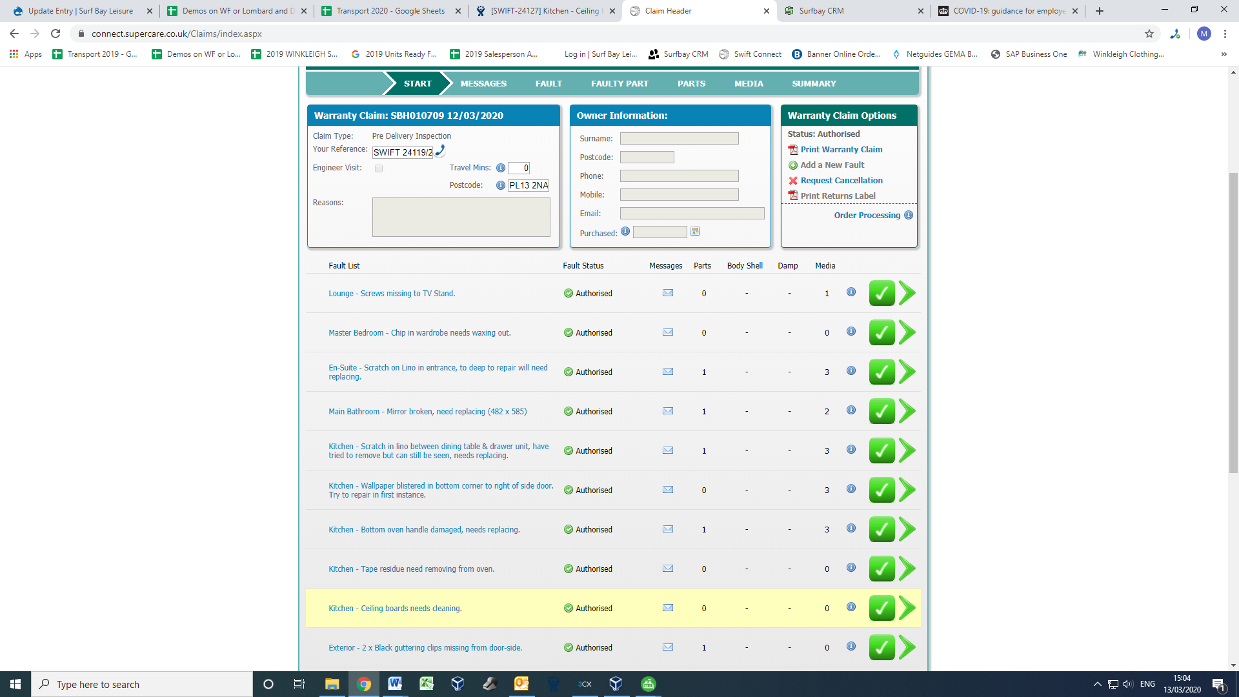This screenshot has height=697, width=1239.
Task: Switch to the FAULTY PART tab
Action: [619, 84]
